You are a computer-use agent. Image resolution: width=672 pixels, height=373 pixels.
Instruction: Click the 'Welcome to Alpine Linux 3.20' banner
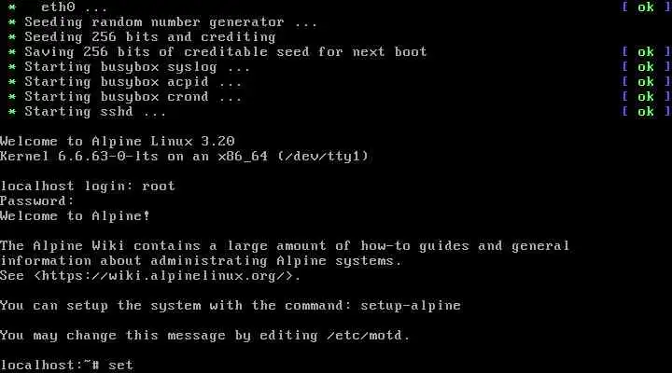118,141
